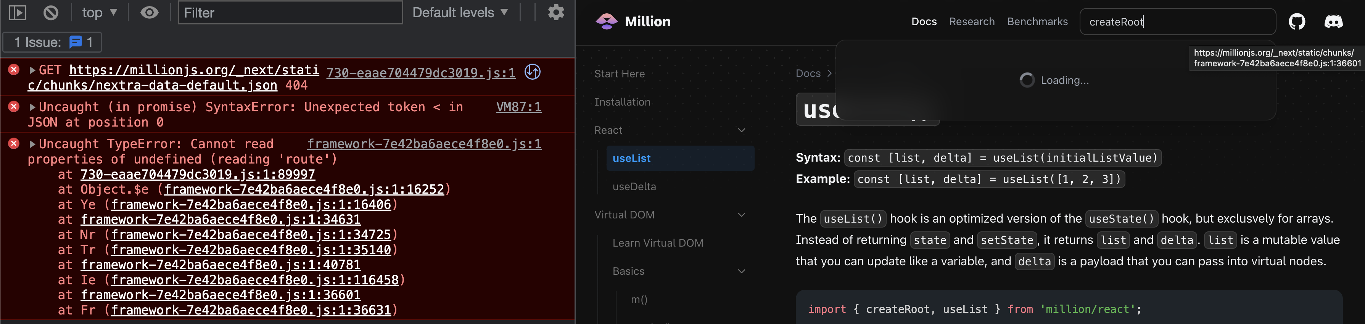1365x324 pixels.
Task: Open the Default levels dropdown
Action: point(460,13)
